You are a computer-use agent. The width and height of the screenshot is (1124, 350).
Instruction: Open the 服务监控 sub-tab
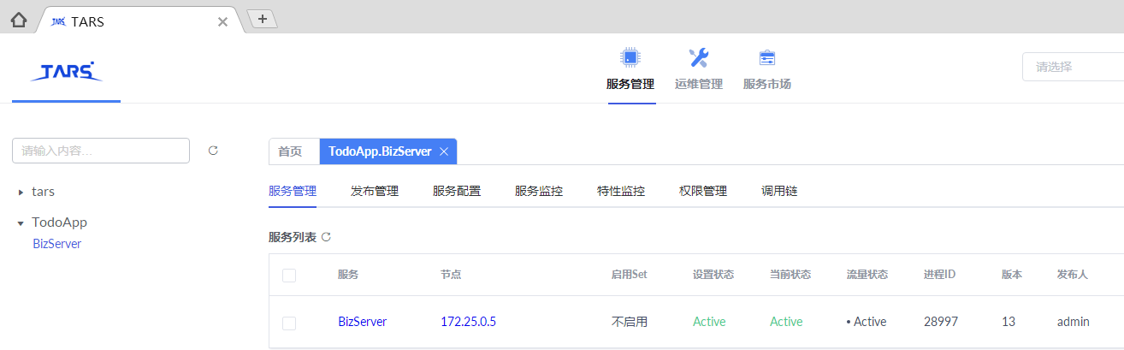pyautogui.click(x=539, y=192)
